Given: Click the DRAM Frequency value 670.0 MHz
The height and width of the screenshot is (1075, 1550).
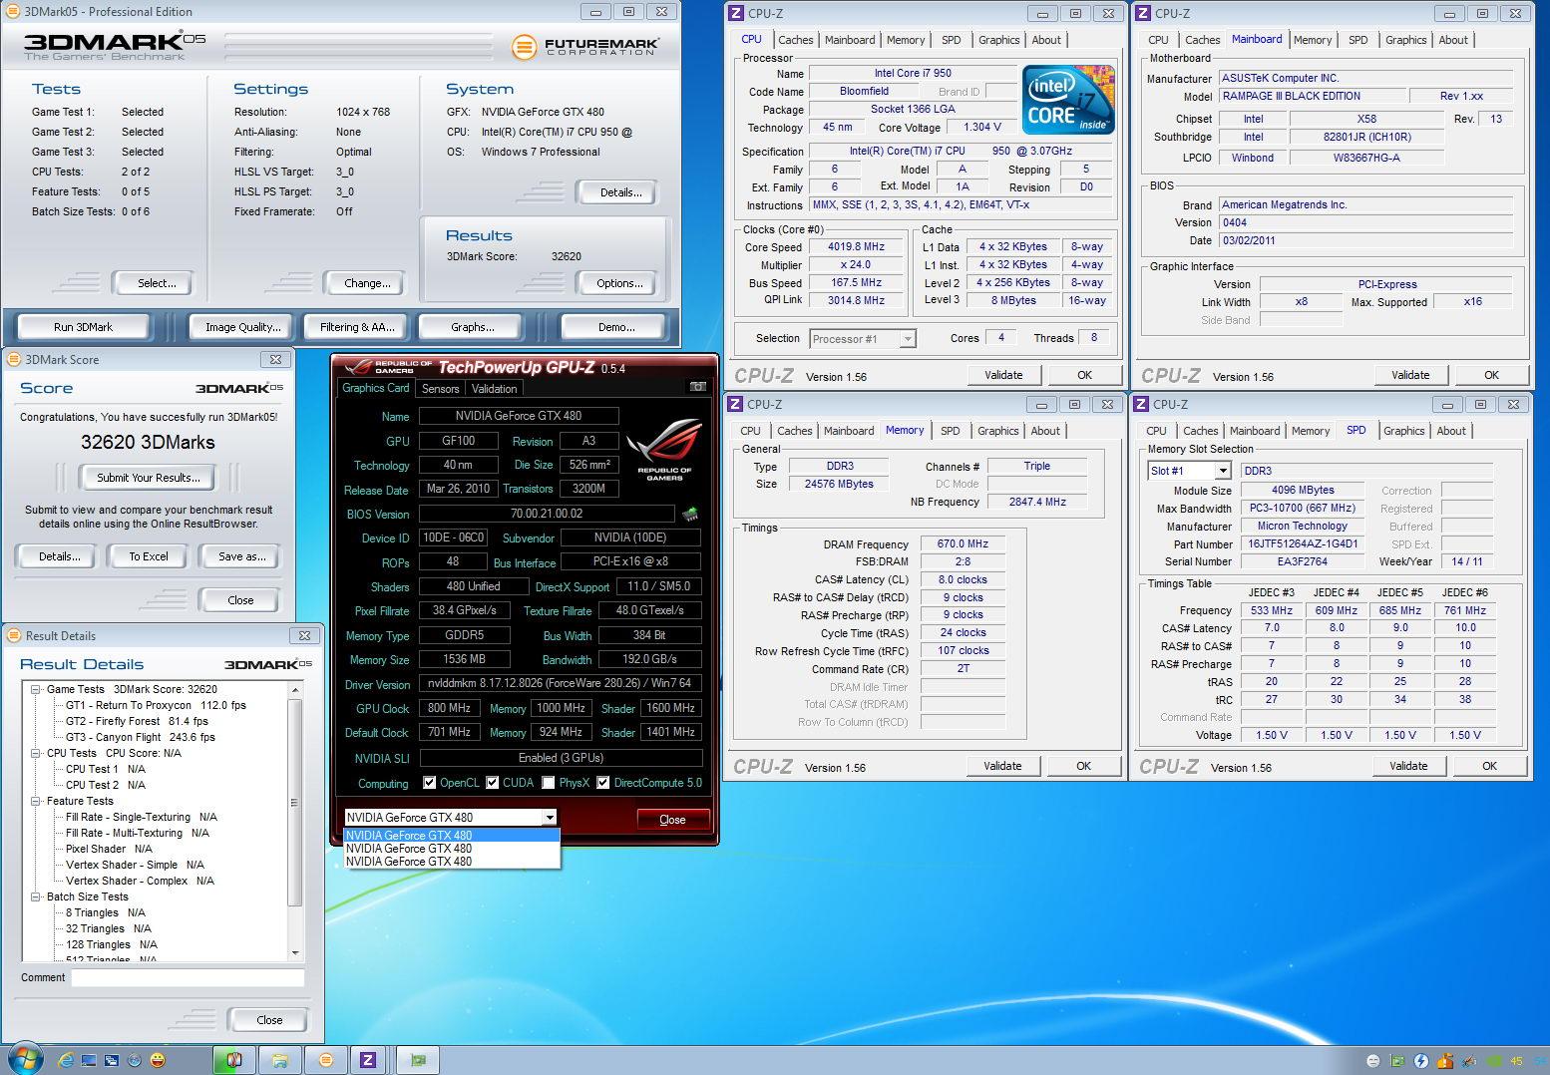Looking at the screenshot, I should (x=963, y=544).
